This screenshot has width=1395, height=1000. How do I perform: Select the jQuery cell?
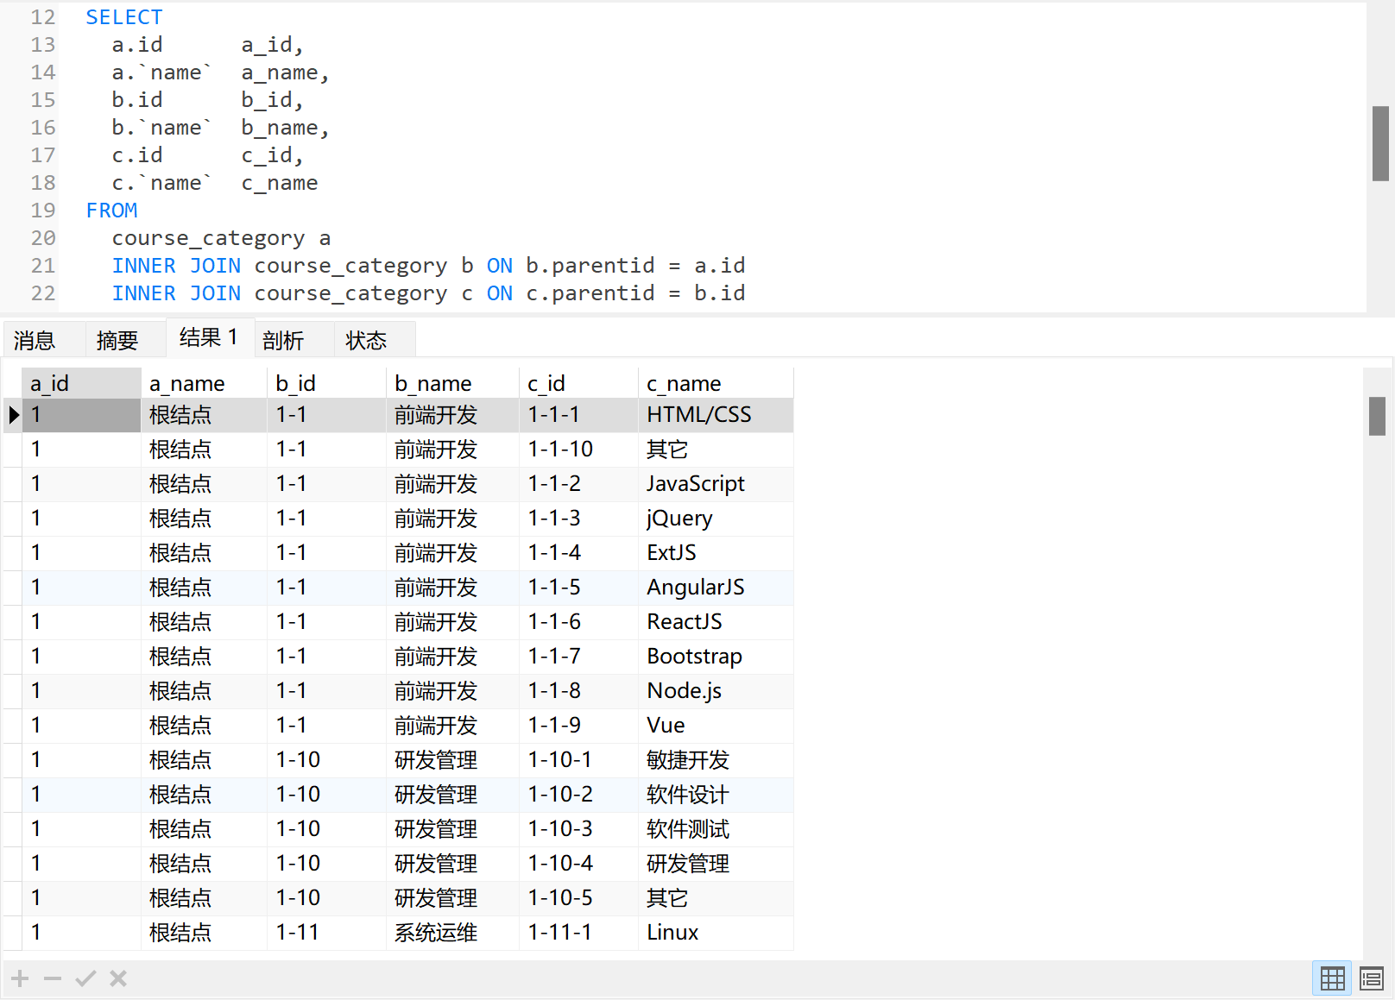pyautogui.click(x=716, y=519)
